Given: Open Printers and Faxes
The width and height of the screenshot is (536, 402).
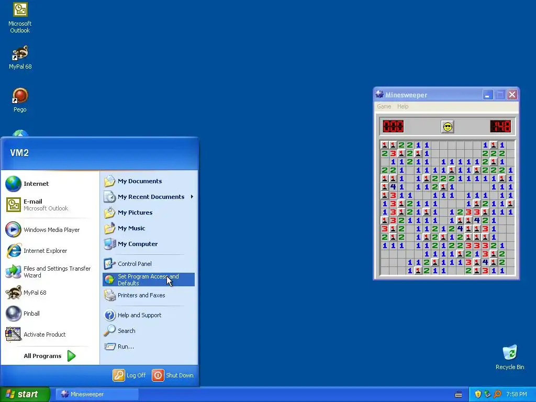Looking at the screenshot, I should (x=148, y=295).
